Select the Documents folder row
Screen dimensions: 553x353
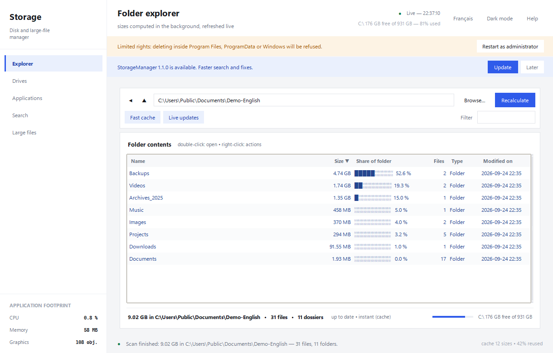329,259
